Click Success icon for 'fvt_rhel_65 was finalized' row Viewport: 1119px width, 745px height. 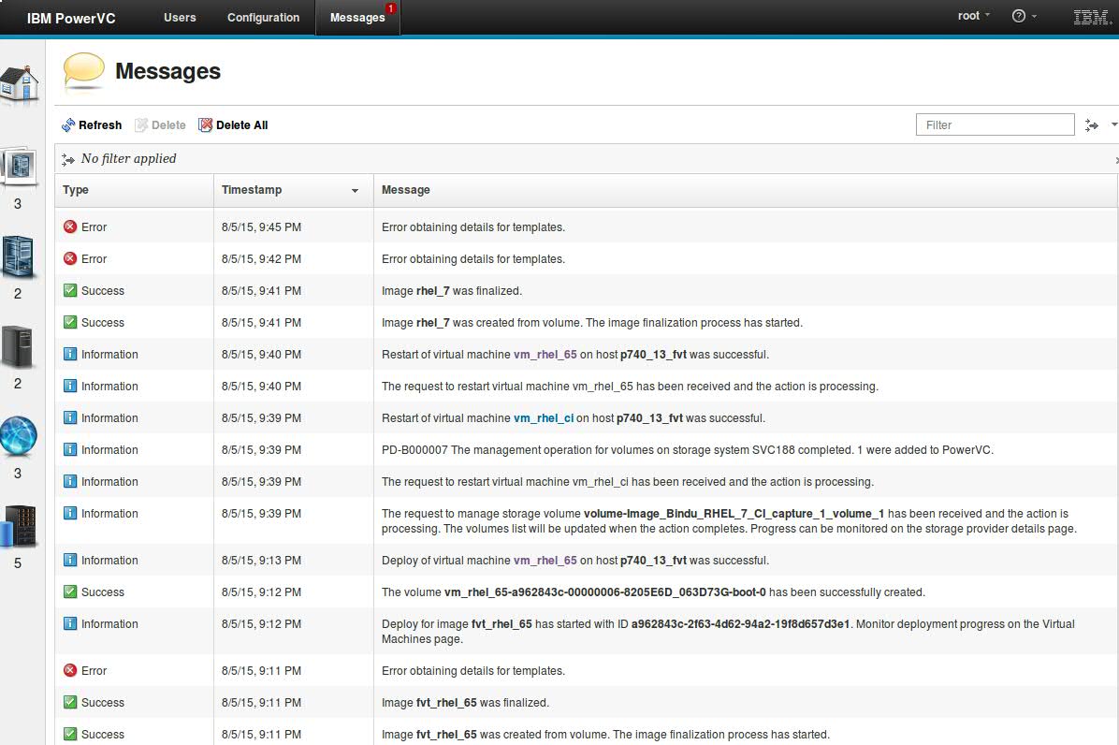tap(70, 702)
